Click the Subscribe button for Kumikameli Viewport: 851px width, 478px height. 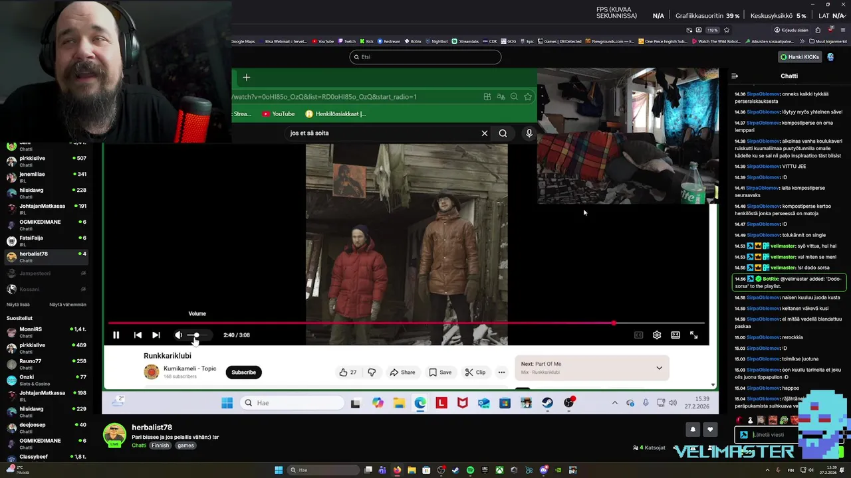point(243,372)
